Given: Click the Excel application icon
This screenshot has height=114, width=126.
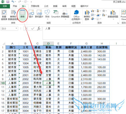Looking at the screenshot, I should point(3,2).
